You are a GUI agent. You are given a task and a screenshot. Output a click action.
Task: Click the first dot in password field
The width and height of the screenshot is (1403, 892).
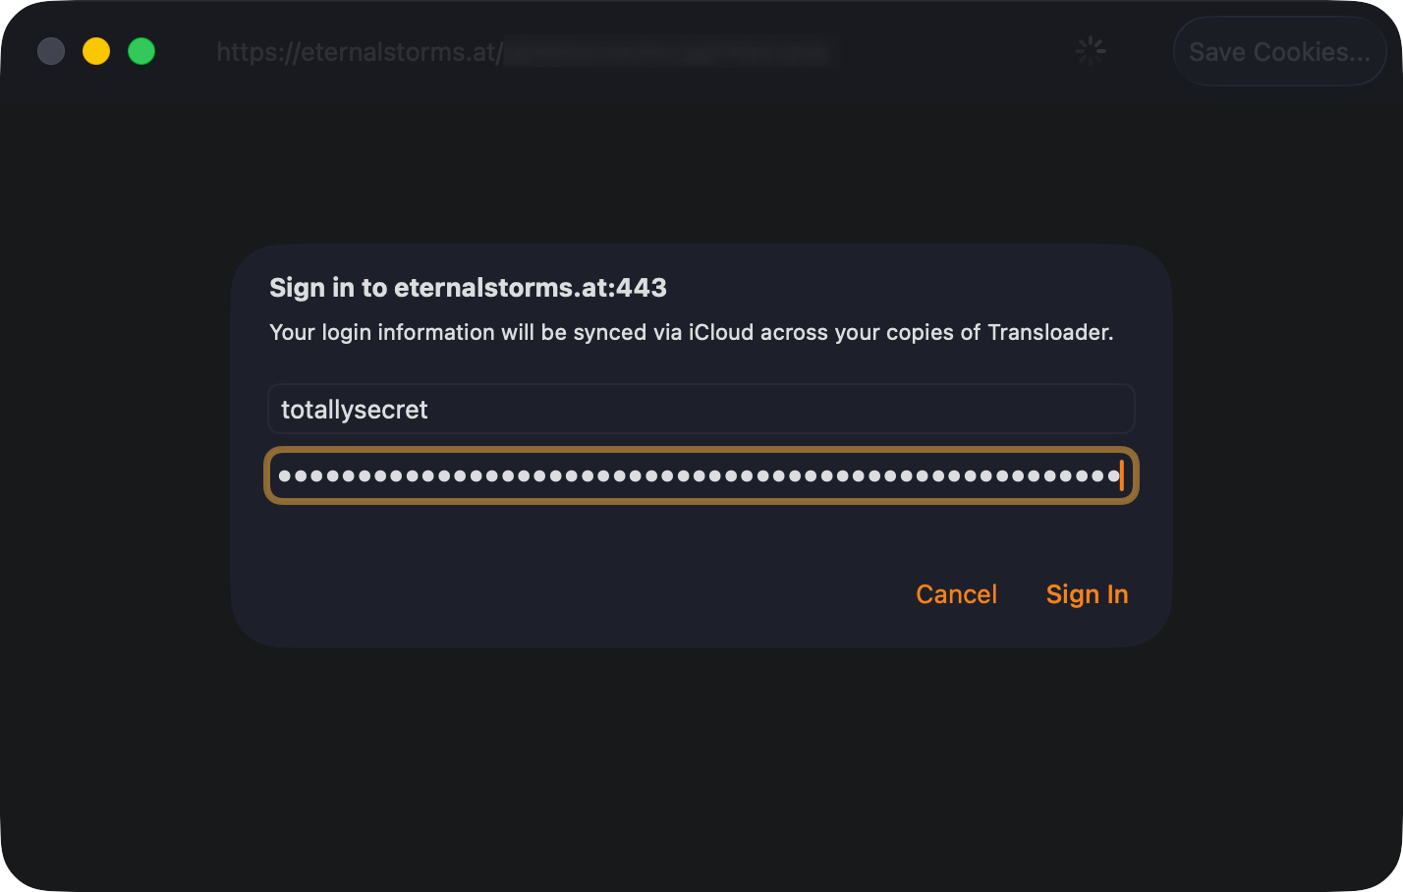coord(285,476)
